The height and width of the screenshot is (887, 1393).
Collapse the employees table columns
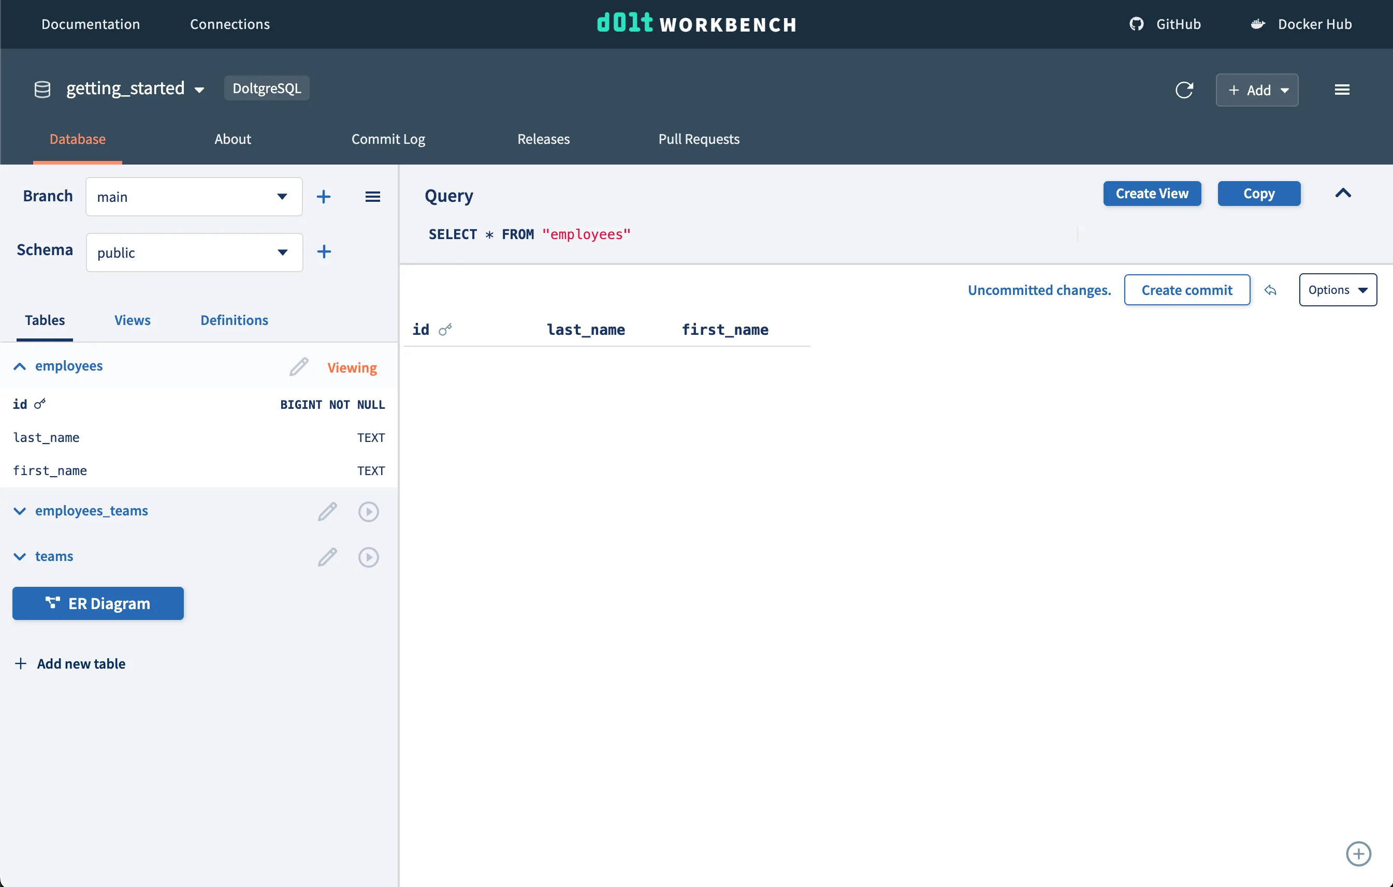coord(20,366)
